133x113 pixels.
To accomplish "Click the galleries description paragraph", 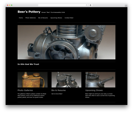I will tap(32, 96).
